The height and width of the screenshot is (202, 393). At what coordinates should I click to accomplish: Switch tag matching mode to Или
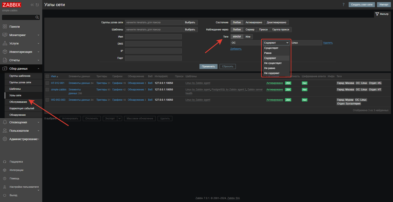(x=248, y=36)
